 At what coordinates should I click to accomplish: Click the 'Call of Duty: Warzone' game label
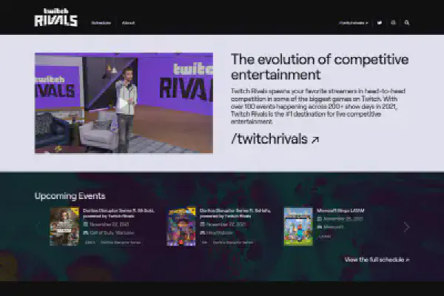click(x=112, y=233)
